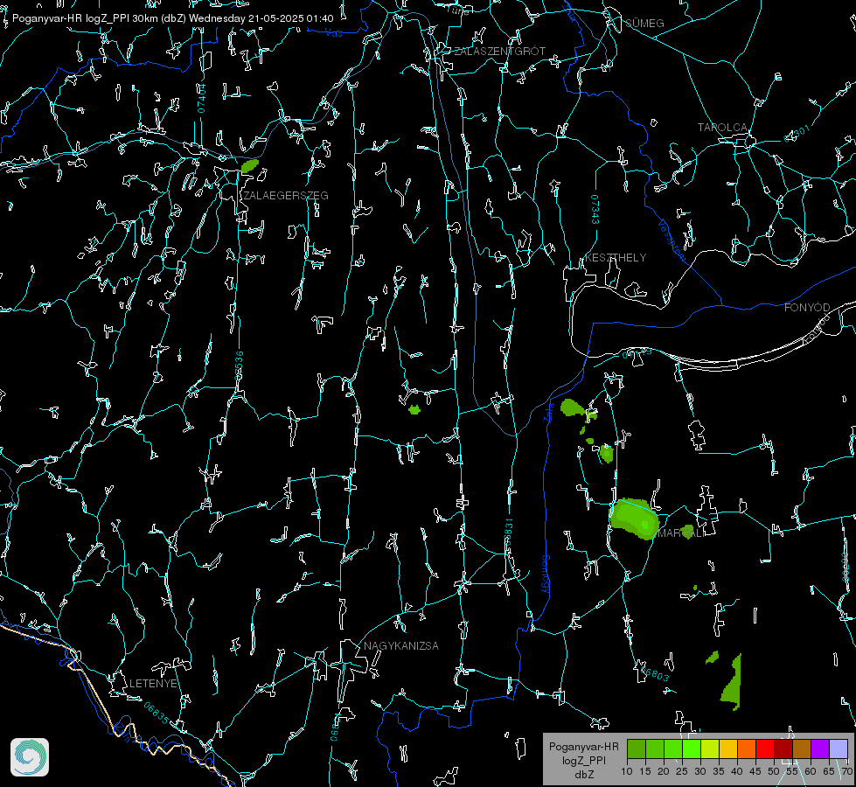Viewport: 856px width, 787px height.
Task: Select the ZALASZENTGRÓT town label
Action: pos(499,52)
